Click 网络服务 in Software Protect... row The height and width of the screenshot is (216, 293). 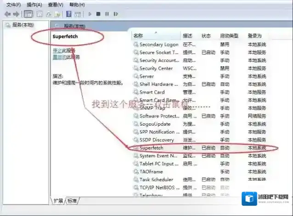(x=257, y=116)
